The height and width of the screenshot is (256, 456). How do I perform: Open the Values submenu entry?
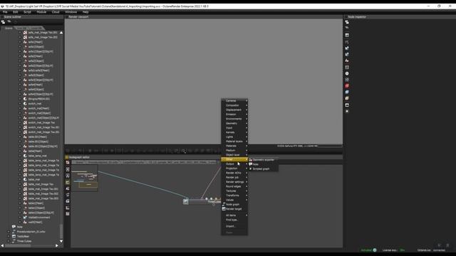click(x=234, y=200)
